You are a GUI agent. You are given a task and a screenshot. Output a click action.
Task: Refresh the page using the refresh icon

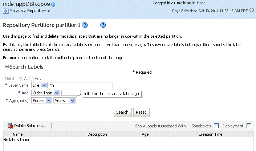(251, 10)
